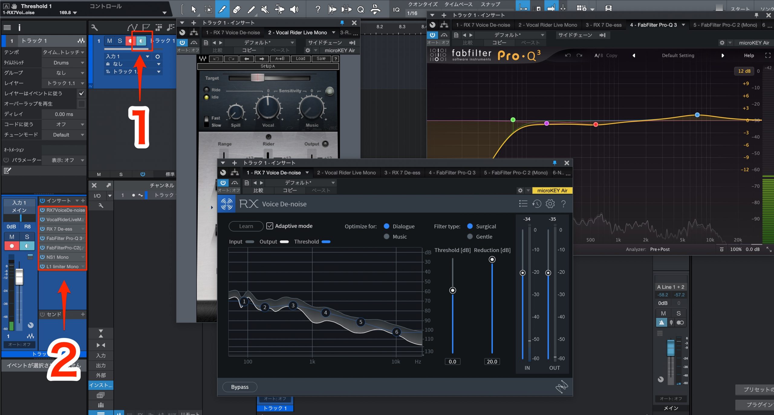
Task: Select the Eraser tool
Action: 236,9
